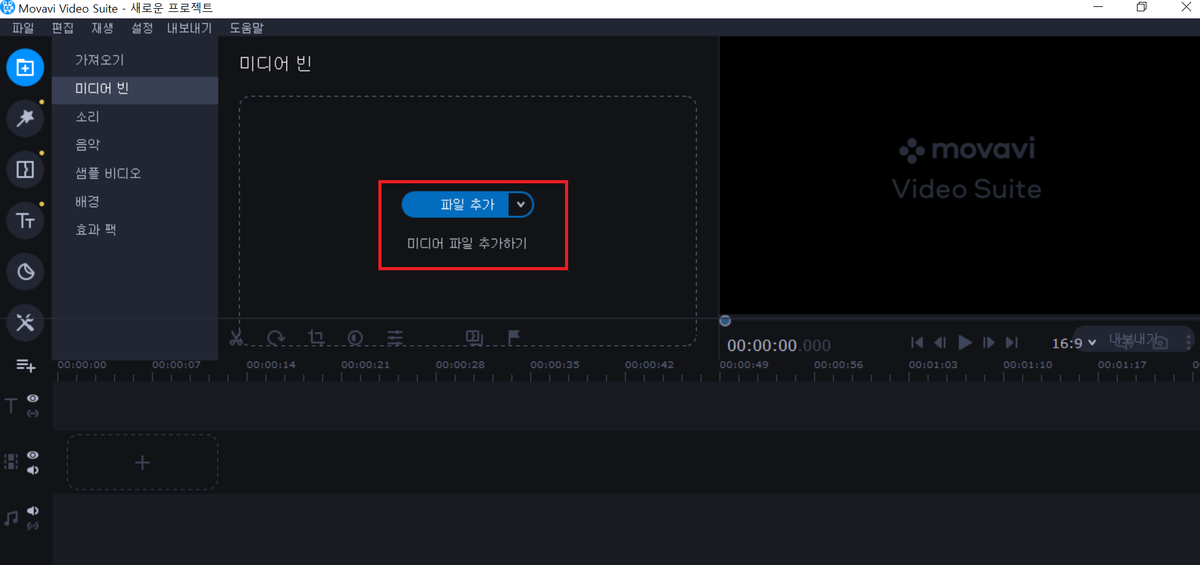Image resolution: width=1200 pixels, height=565 pixels.
Task: Open the 16:9 aspect ratio dropdown
Action: tap(1075, 343)
